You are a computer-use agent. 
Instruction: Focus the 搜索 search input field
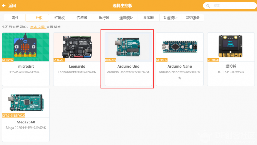230,6
